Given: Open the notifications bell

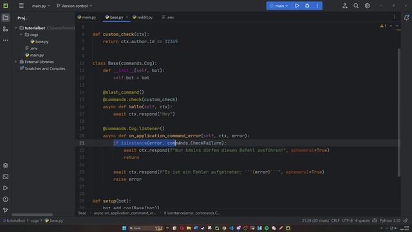Looking at the screenshot, I should pos(406,17).
